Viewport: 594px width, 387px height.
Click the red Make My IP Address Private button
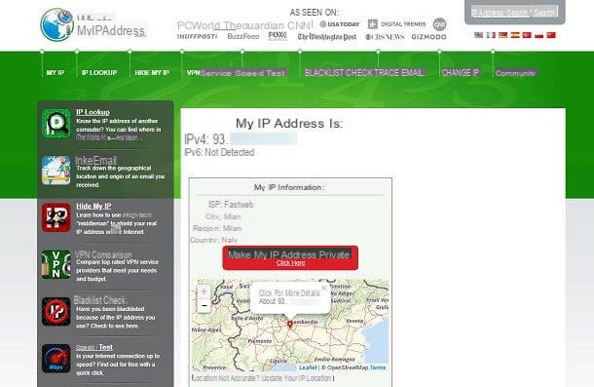(x=290, y=258)
